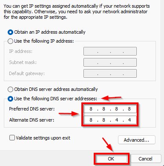Open the Advanced settings dialog
Screen dimensions: 164x166
[x=137, y=140]
